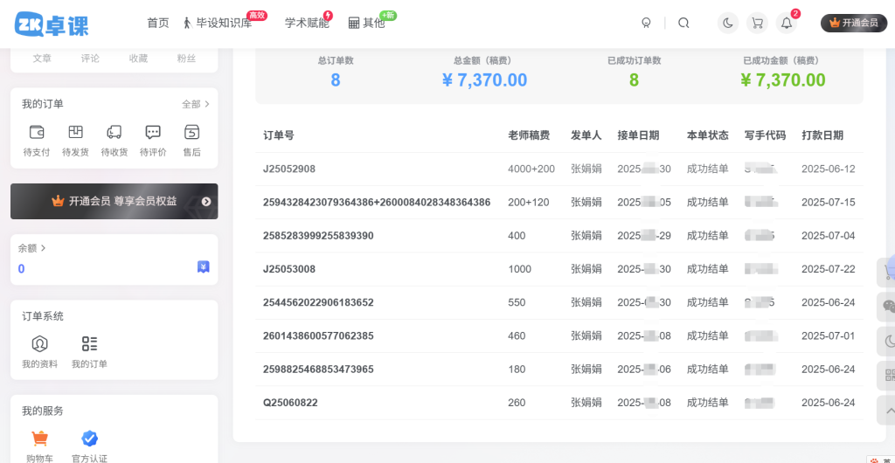Viewport: 895px width, 463px height.
Task: Click the arrow icon on member banner
Action: click(206, 201)
